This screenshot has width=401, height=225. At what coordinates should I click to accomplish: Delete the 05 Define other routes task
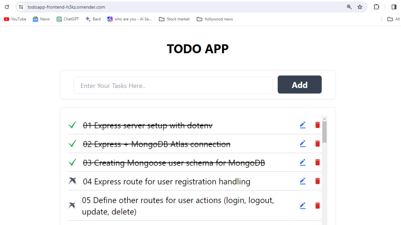pyautogui.click(x=317, y=206)
